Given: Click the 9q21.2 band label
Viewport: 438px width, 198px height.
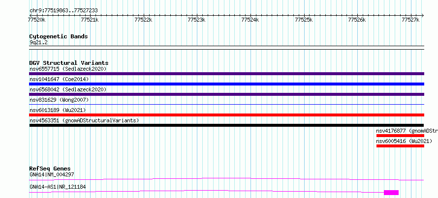Looking at the screenshot, I should (x=38, y=42).
